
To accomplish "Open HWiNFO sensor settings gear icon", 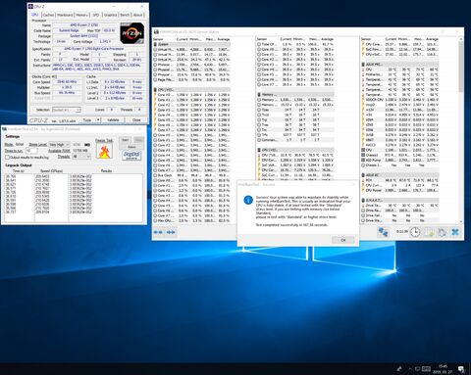I will tap(442, 232).
